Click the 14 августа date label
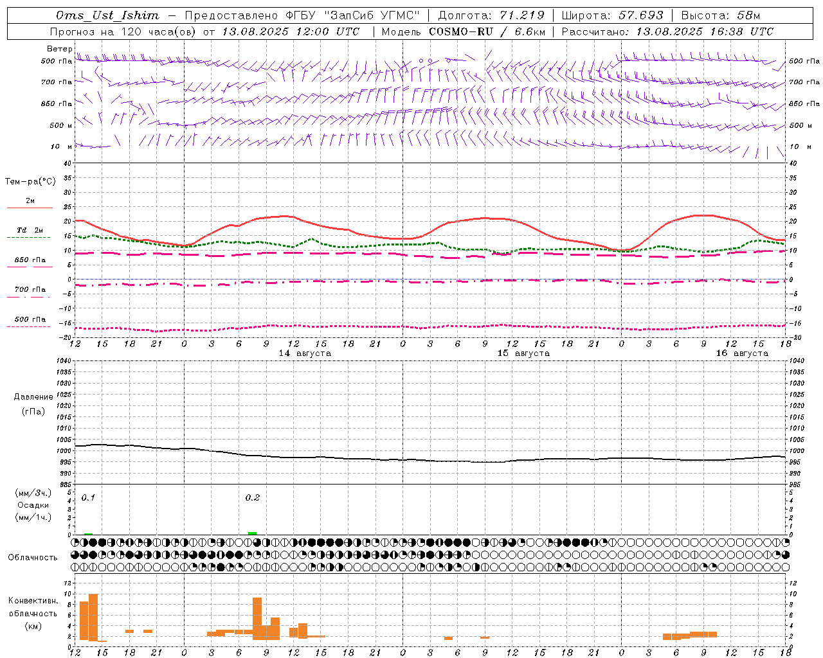The height and width of the screenshot is (658, 823). 305,353
